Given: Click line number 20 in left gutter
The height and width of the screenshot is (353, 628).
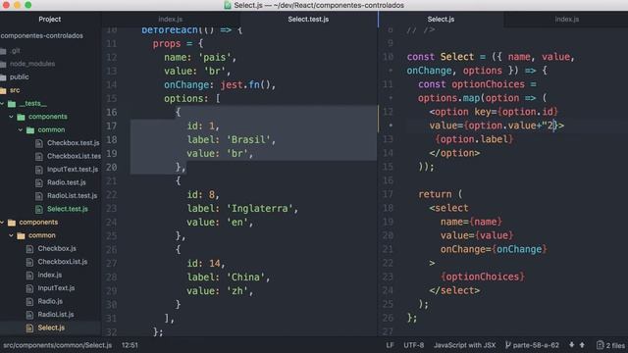Looking at the screenshot, I should pyautogui.click(x=111, y=168).
